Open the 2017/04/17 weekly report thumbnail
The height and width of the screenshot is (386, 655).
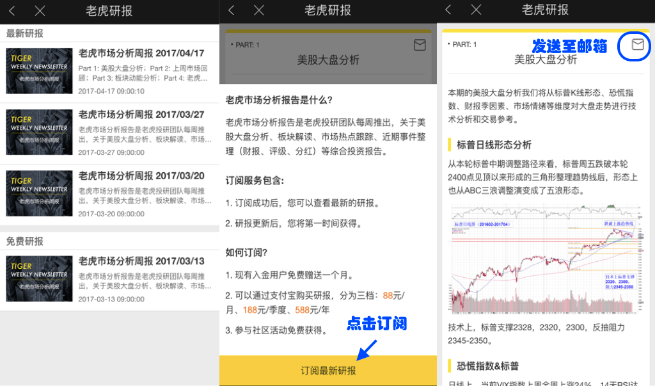click(x=40, y=71)
